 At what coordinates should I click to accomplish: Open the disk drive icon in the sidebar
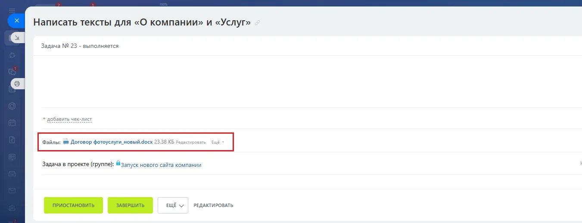pos(12,174)
